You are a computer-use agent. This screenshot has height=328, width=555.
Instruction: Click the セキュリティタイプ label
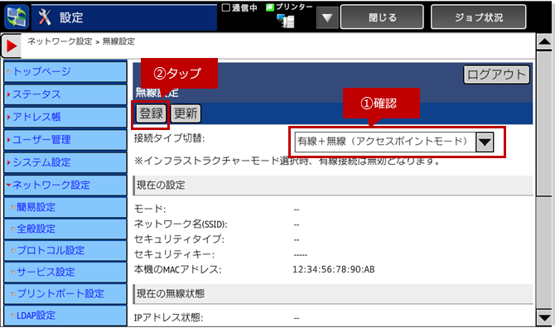click(x=179, y=239)
